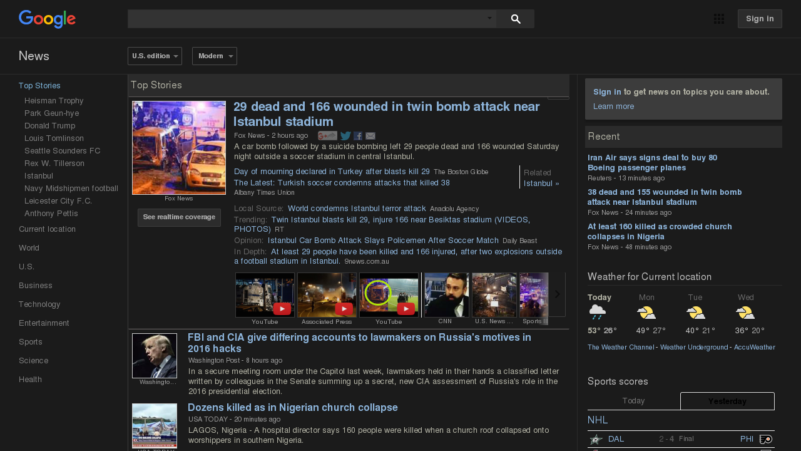Open the Modern layout dropdown

coord(215,56)
